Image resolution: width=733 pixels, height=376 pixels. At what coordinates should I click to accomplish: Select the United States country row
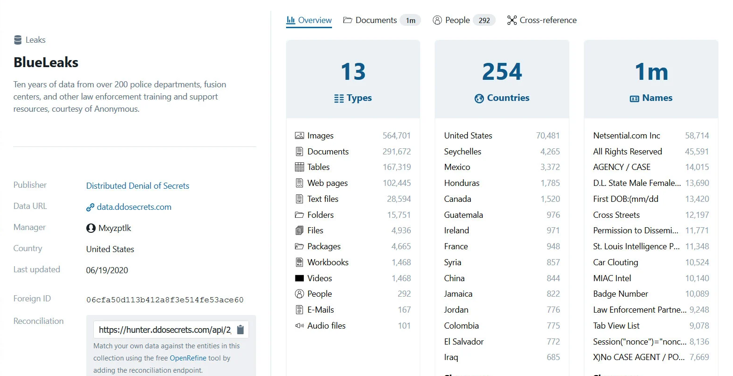[x=502, y=136]
